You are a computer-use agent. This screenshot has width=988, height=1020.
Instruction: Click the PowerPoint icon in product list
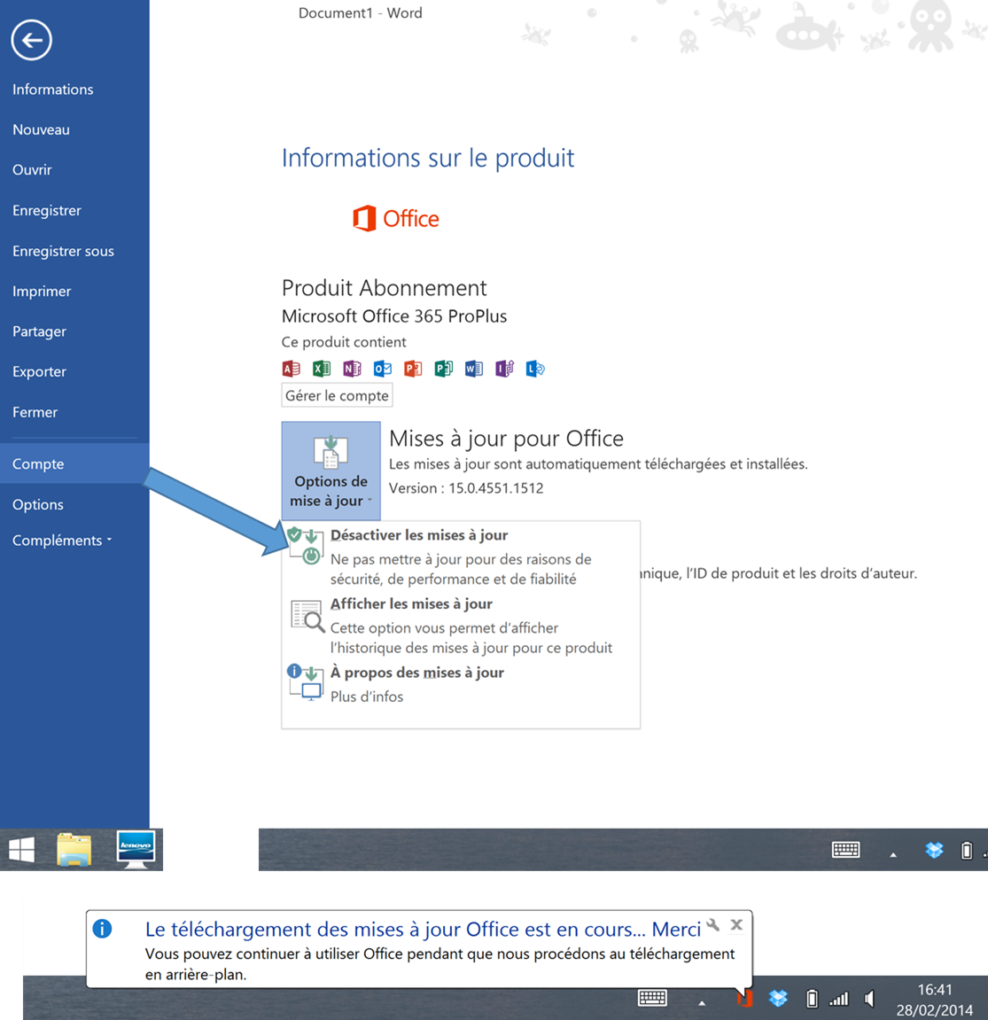[413, 369]
